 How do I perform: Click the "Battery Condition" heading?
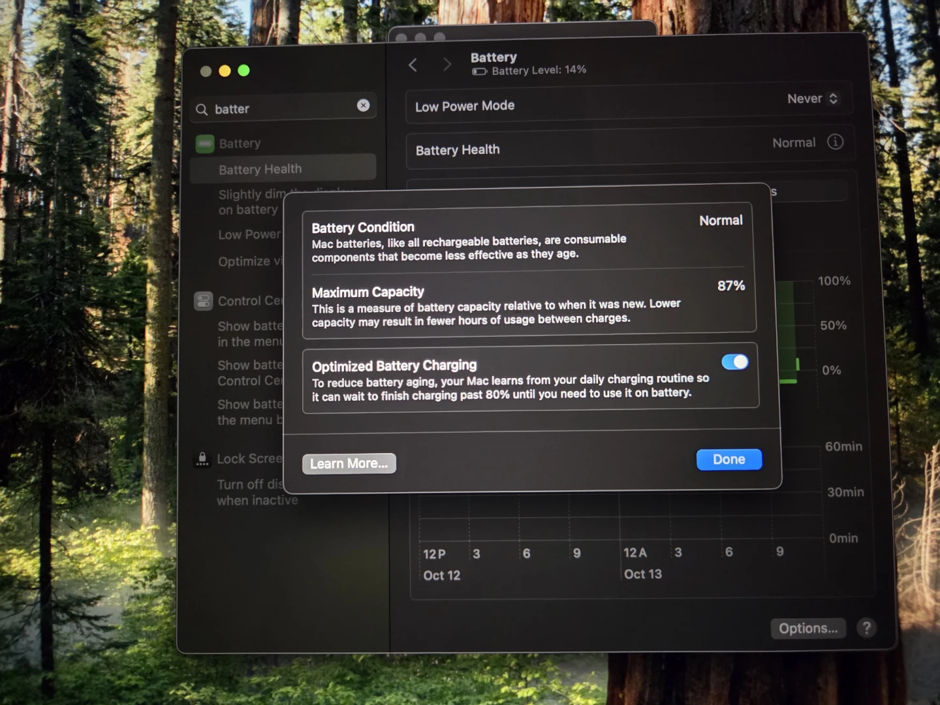tap(363, 227)
